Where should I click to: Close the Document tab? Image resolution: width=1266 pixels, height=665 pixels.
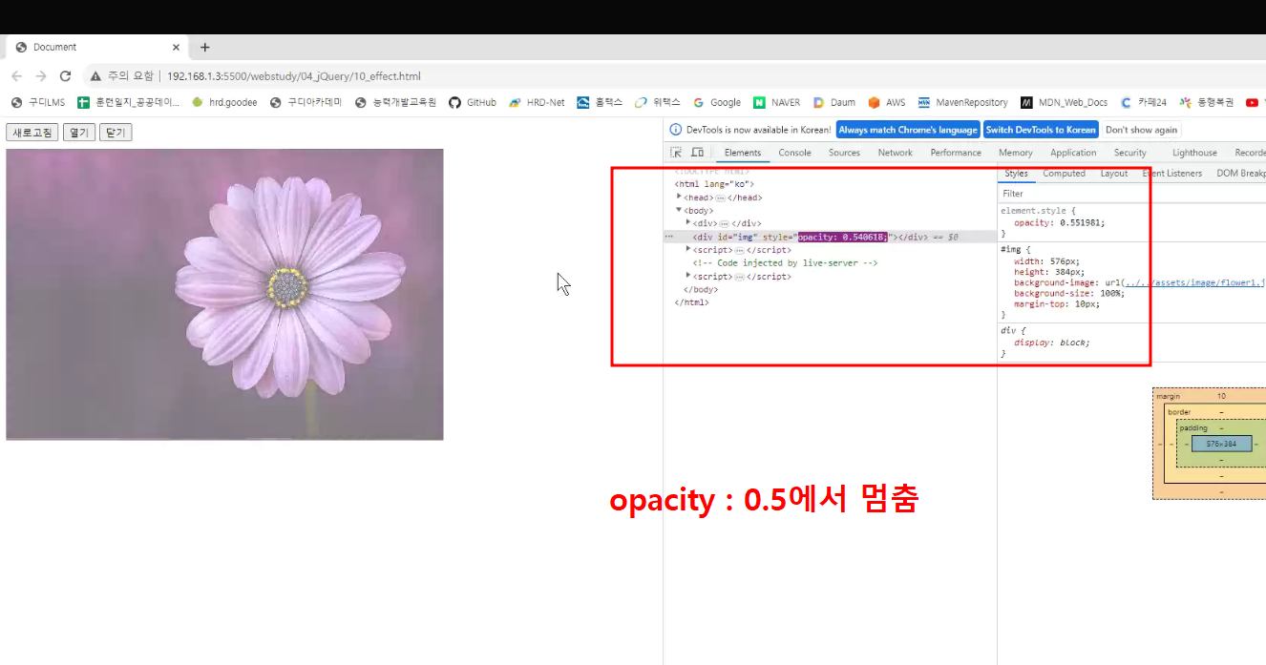177,47
